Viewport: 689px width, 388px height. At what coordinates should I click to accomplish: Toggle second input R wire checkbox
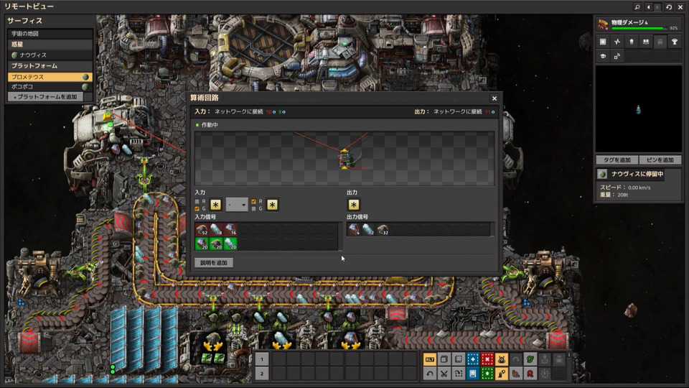click(x=253, y=201)
